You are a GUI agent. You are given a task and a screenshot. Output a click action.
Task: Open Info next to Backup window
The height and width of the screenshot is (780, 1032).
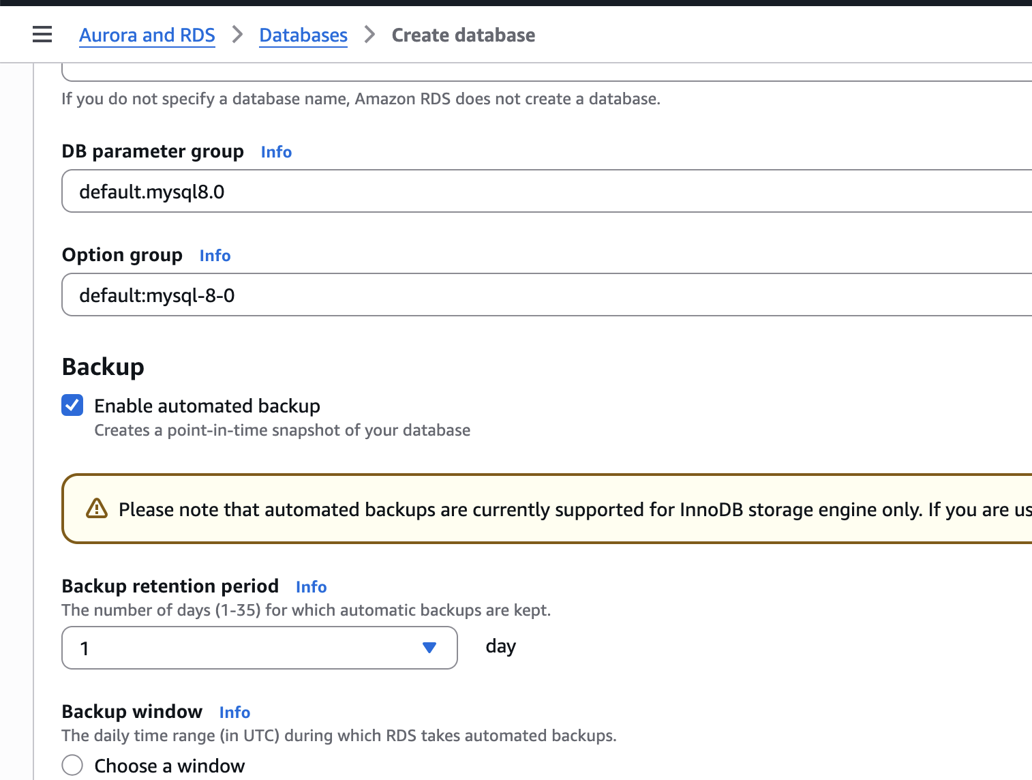click(234, 712)
